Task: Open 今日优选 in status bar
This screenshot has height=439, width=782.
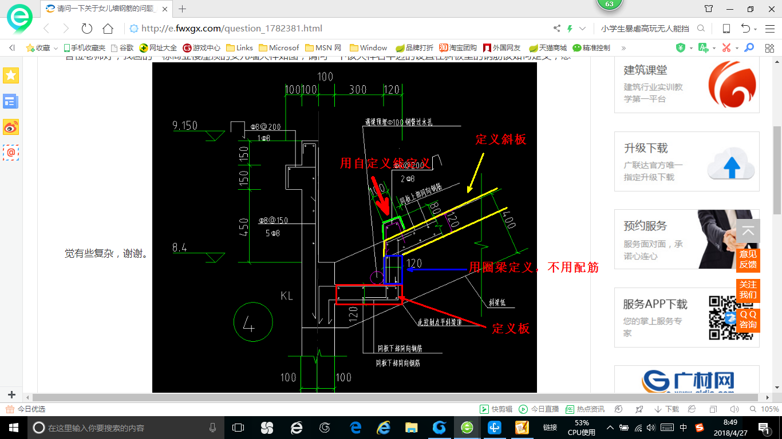Action: point(26,409)
